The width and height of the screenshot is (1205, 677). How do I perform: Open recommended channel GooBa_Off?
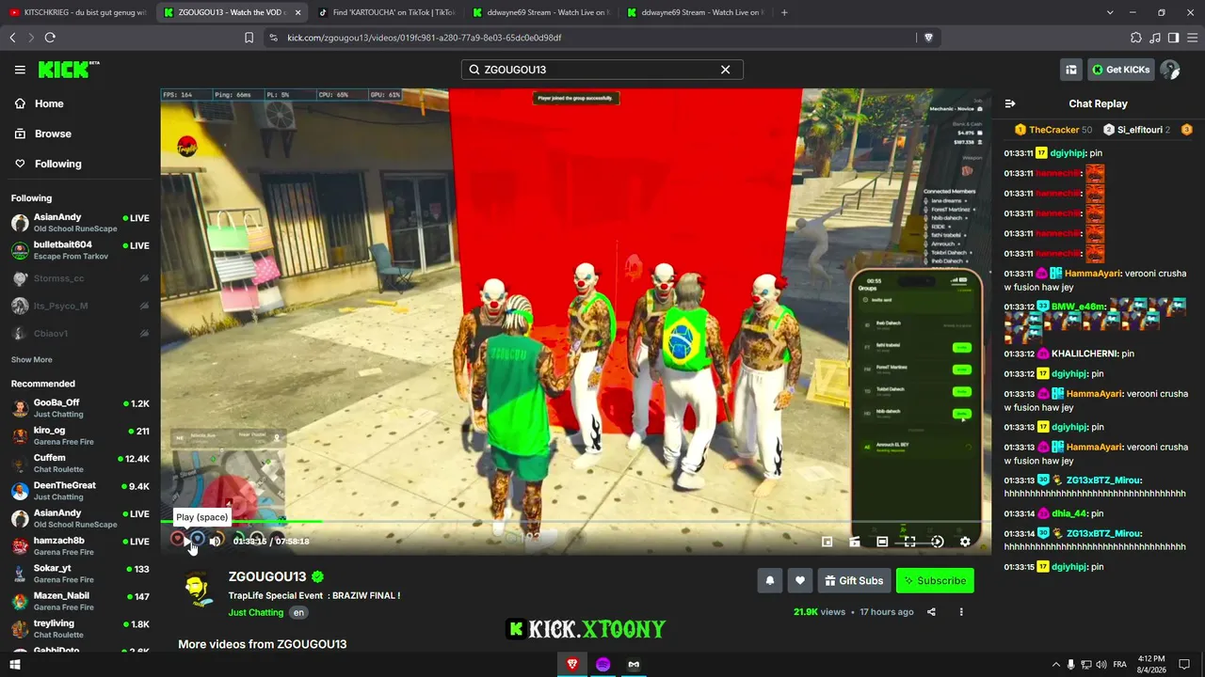pos(80,408)
